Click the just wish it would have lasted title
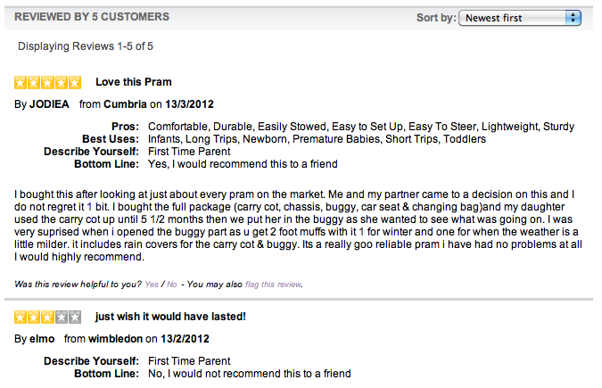The image size is (602, 388). (x=170, y=317)
